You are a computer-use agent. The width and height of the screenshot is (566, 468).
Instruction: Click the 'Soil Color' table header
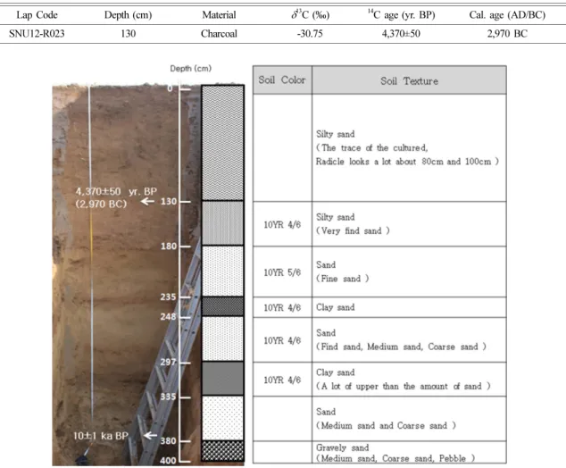pyautogui.click(x=282, y=80)
